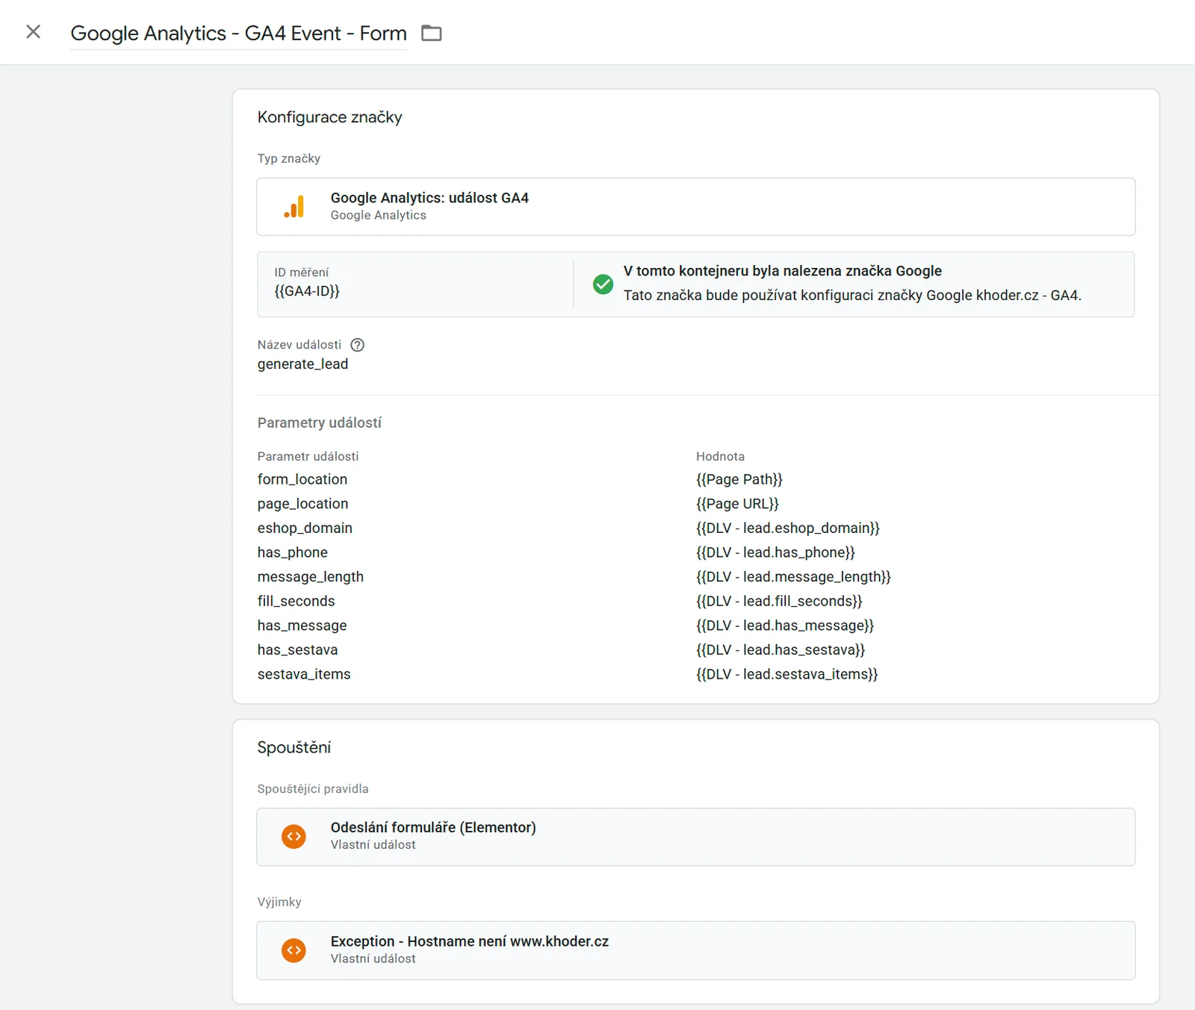Click the {{DLV - lead.eshop_domain}} value
This screenshot has width=1195, height=1010.
(788, 528)
